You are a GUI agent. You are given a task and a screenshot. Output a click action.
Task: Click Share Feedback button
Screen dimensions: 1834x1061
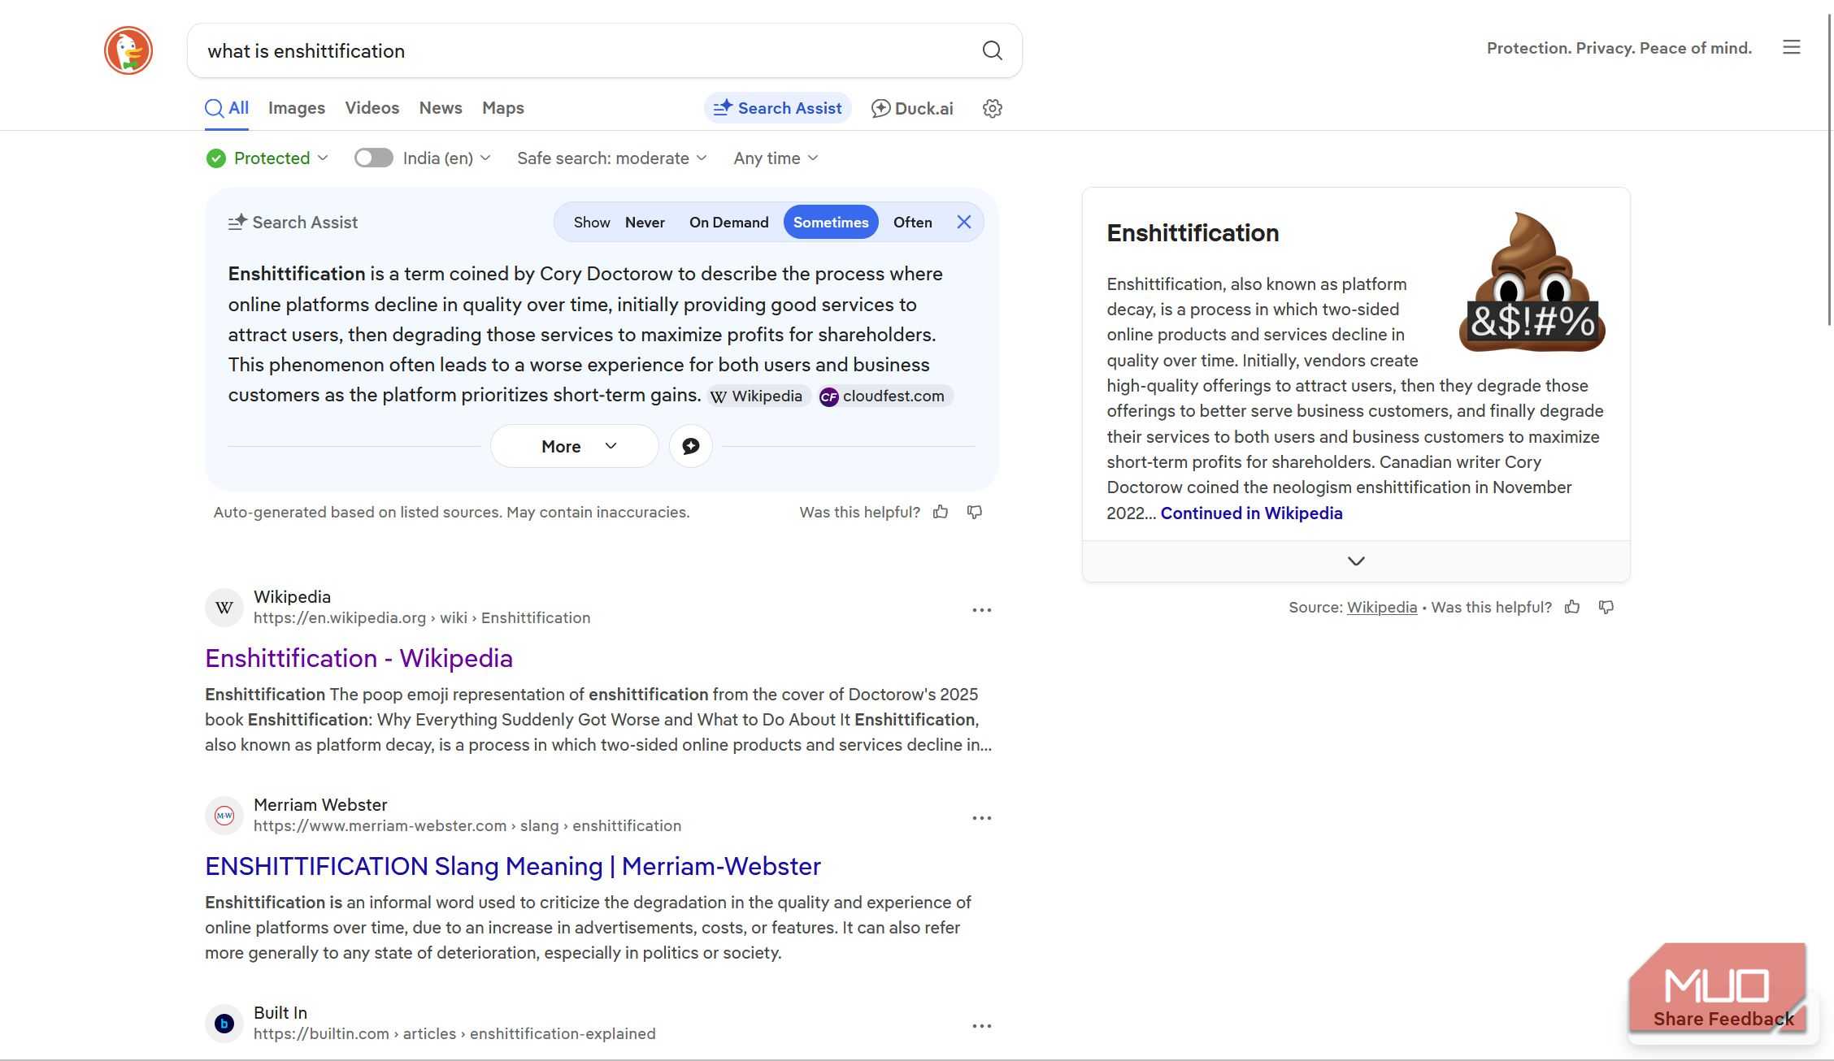pos(1723,1019)
